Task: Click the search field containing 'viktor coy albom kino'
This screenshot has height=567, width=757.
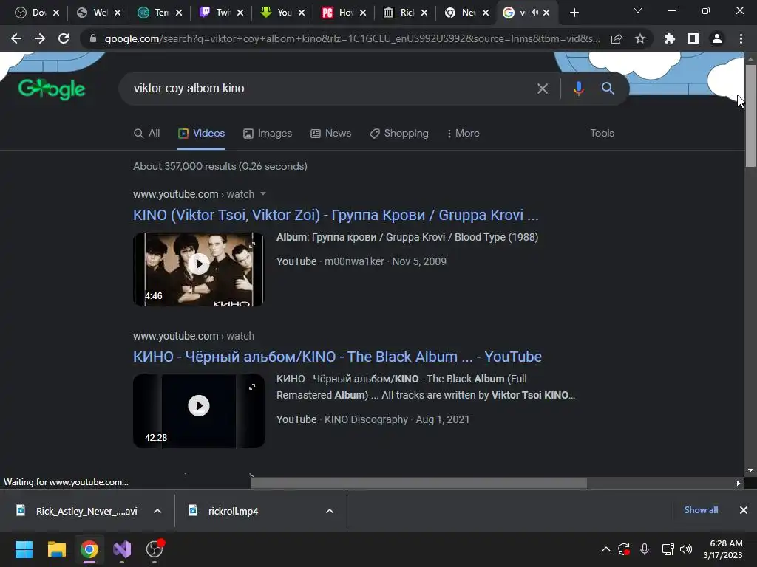Action: (x=328, y=89)
